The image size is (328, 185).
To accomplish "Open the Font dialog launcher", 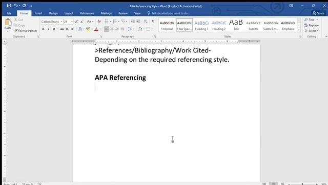I will tap(101, 36).
